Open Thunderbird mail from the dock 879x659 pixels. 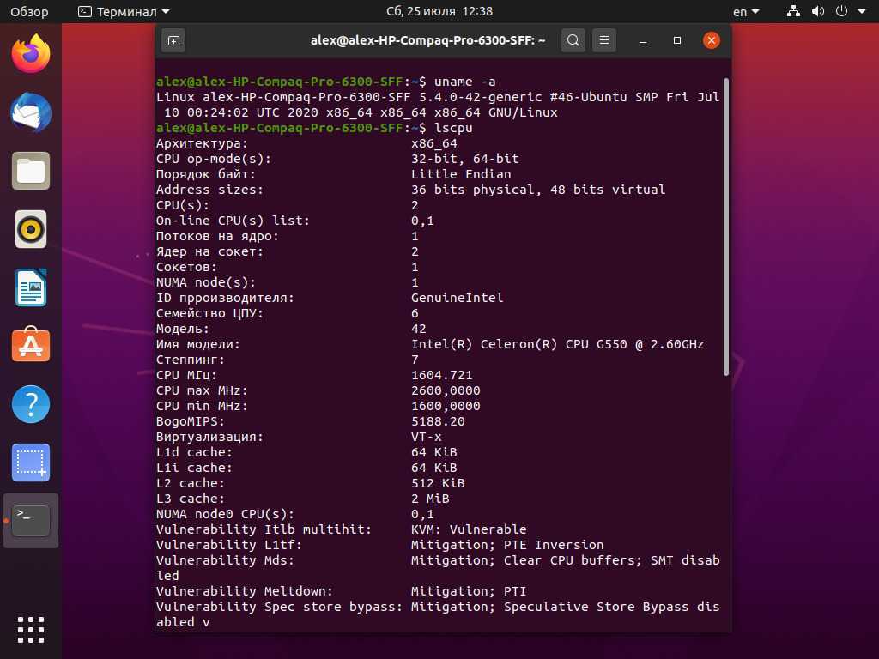pos(31,112)
